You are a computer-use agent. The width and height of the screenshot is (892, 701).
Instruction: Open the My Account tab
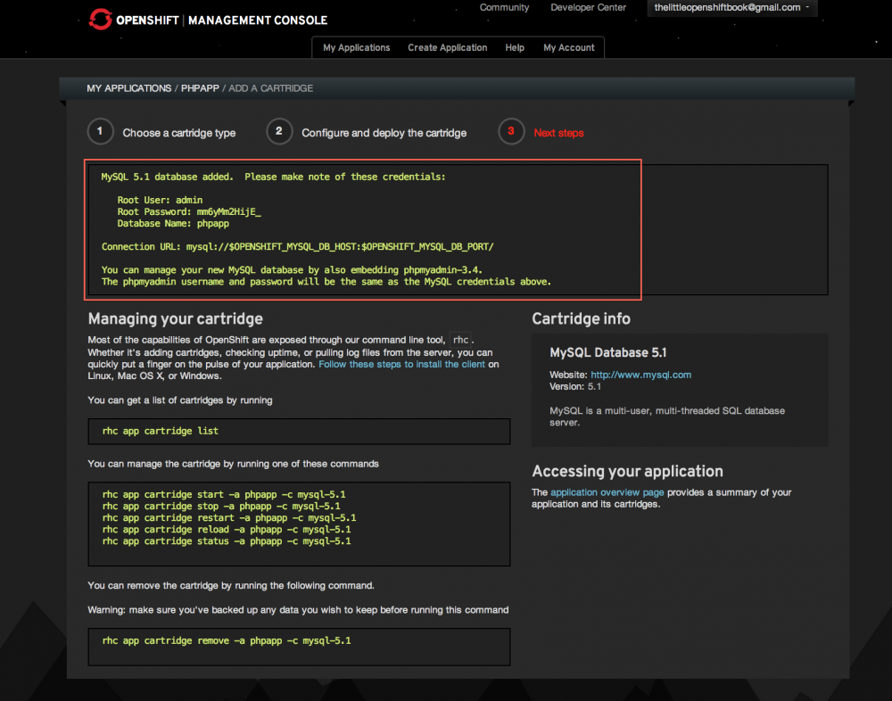click(x=568, y=48)
